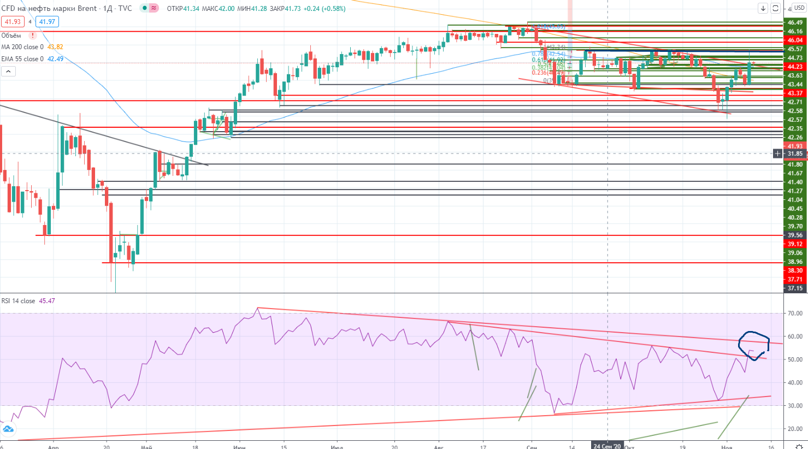Toggle fullscreen chart mode icon
This screenshot has width=808, height=449.
click(775, 8)
